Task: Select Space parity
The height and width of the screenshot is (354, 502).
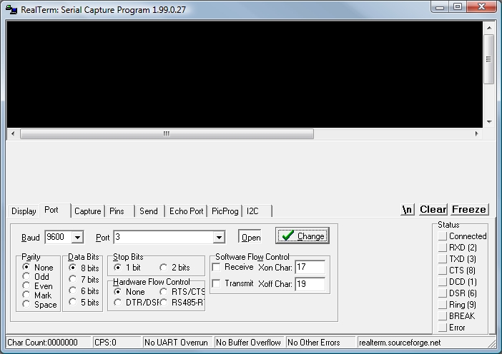Action: pyautogui.click(x=40, y=304)
